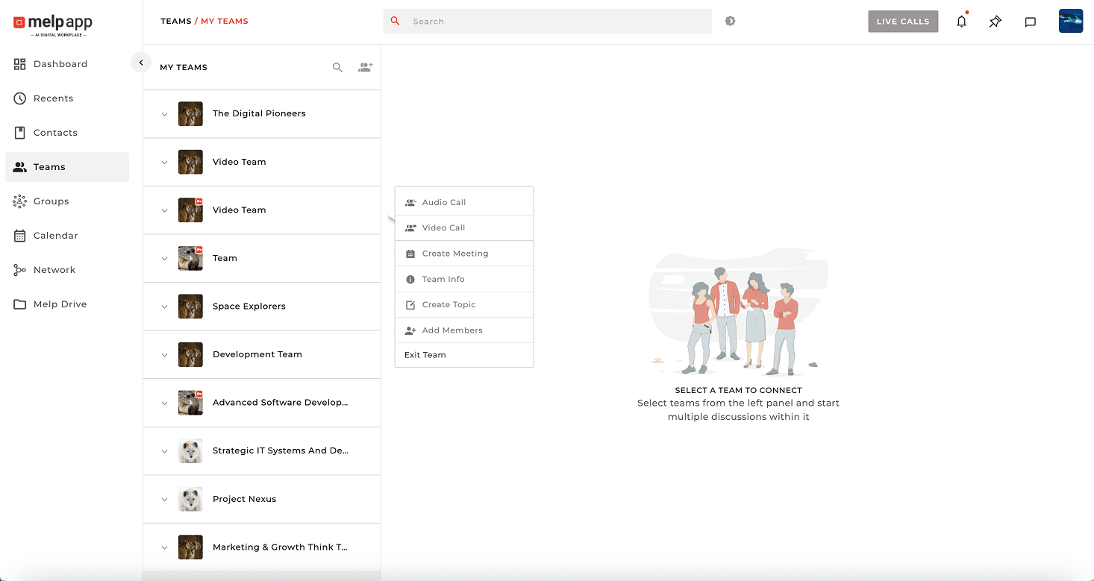1094x581 pixels.
Task: Select Audio Call from context menu
Action: pyautogui.click(x=444, y=202)
